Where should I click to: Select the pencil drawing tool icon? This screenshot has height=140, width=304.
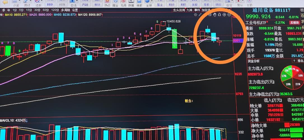coord(200,15)
